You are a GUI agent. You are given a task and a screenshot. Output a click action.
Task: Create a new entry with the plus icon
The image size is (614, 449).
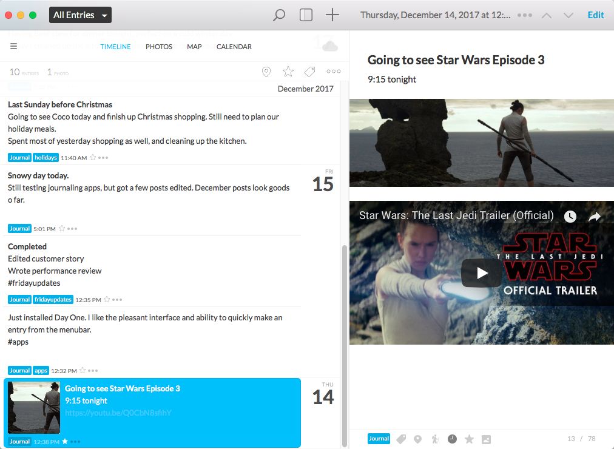(332, 15)
